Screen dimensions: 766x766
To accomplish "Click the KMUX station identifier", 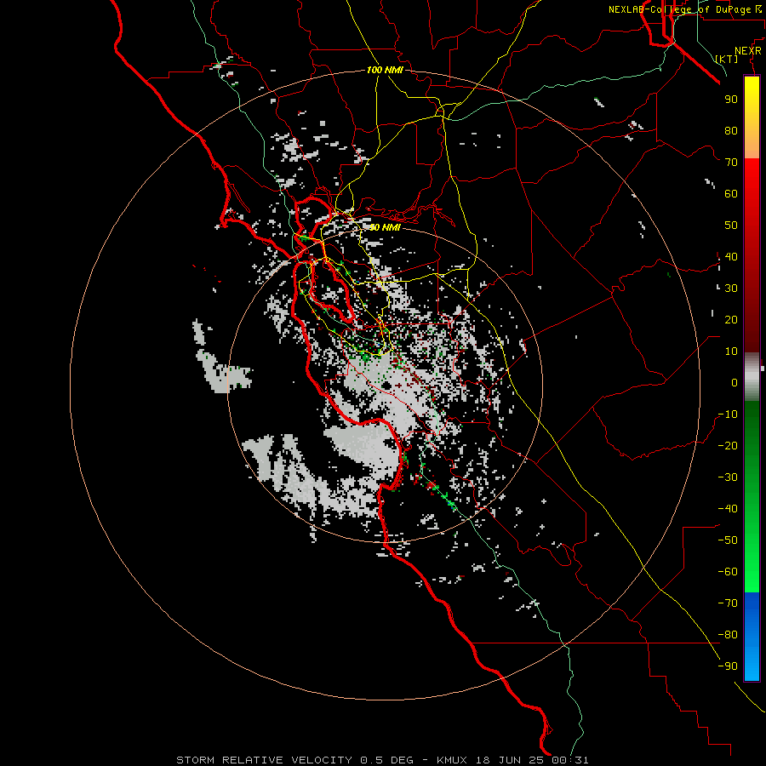I will point(452,760).
